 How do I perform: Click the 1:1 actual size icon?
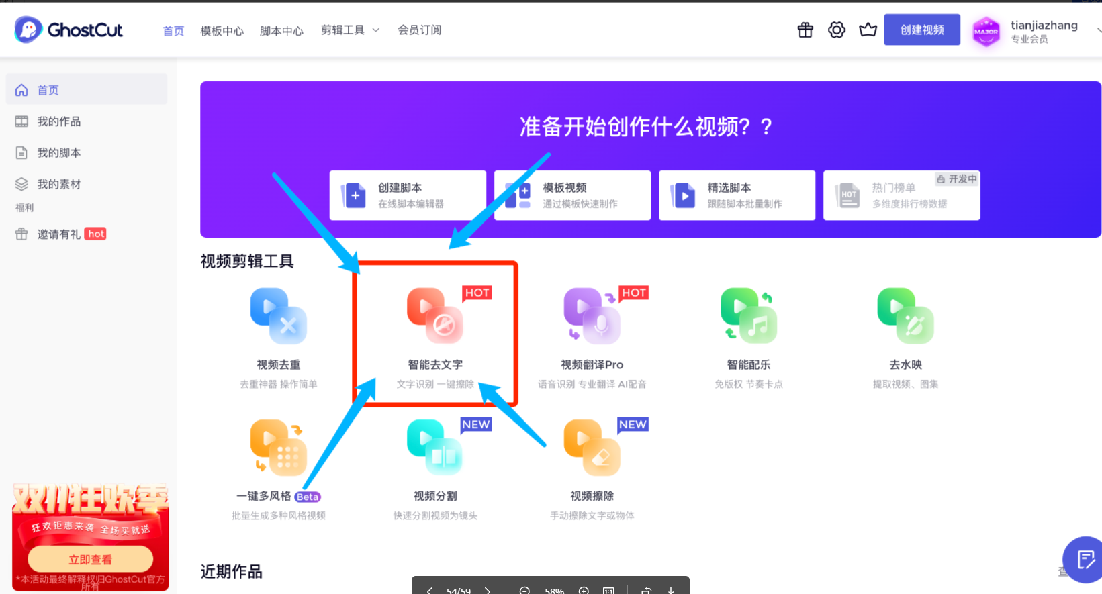[608, 590]
